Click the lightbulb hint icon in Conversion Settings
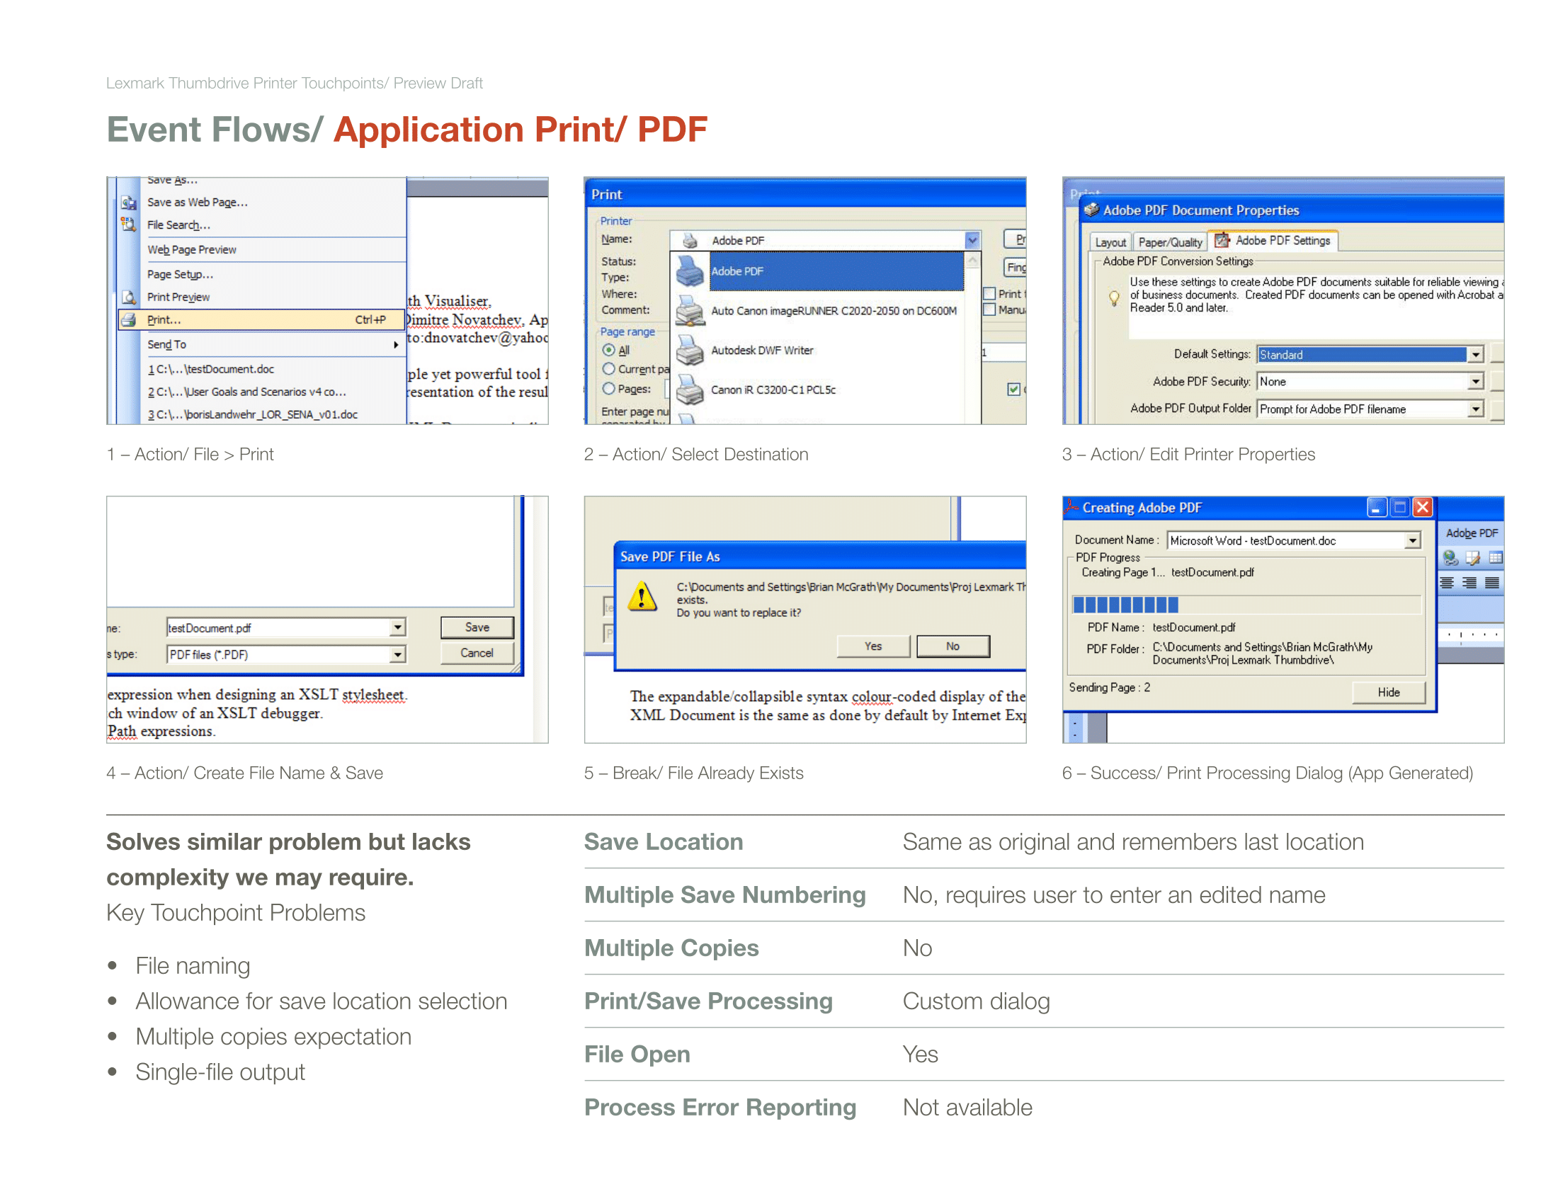Screen dimensions: 1558x1204 pos(1113,297)
